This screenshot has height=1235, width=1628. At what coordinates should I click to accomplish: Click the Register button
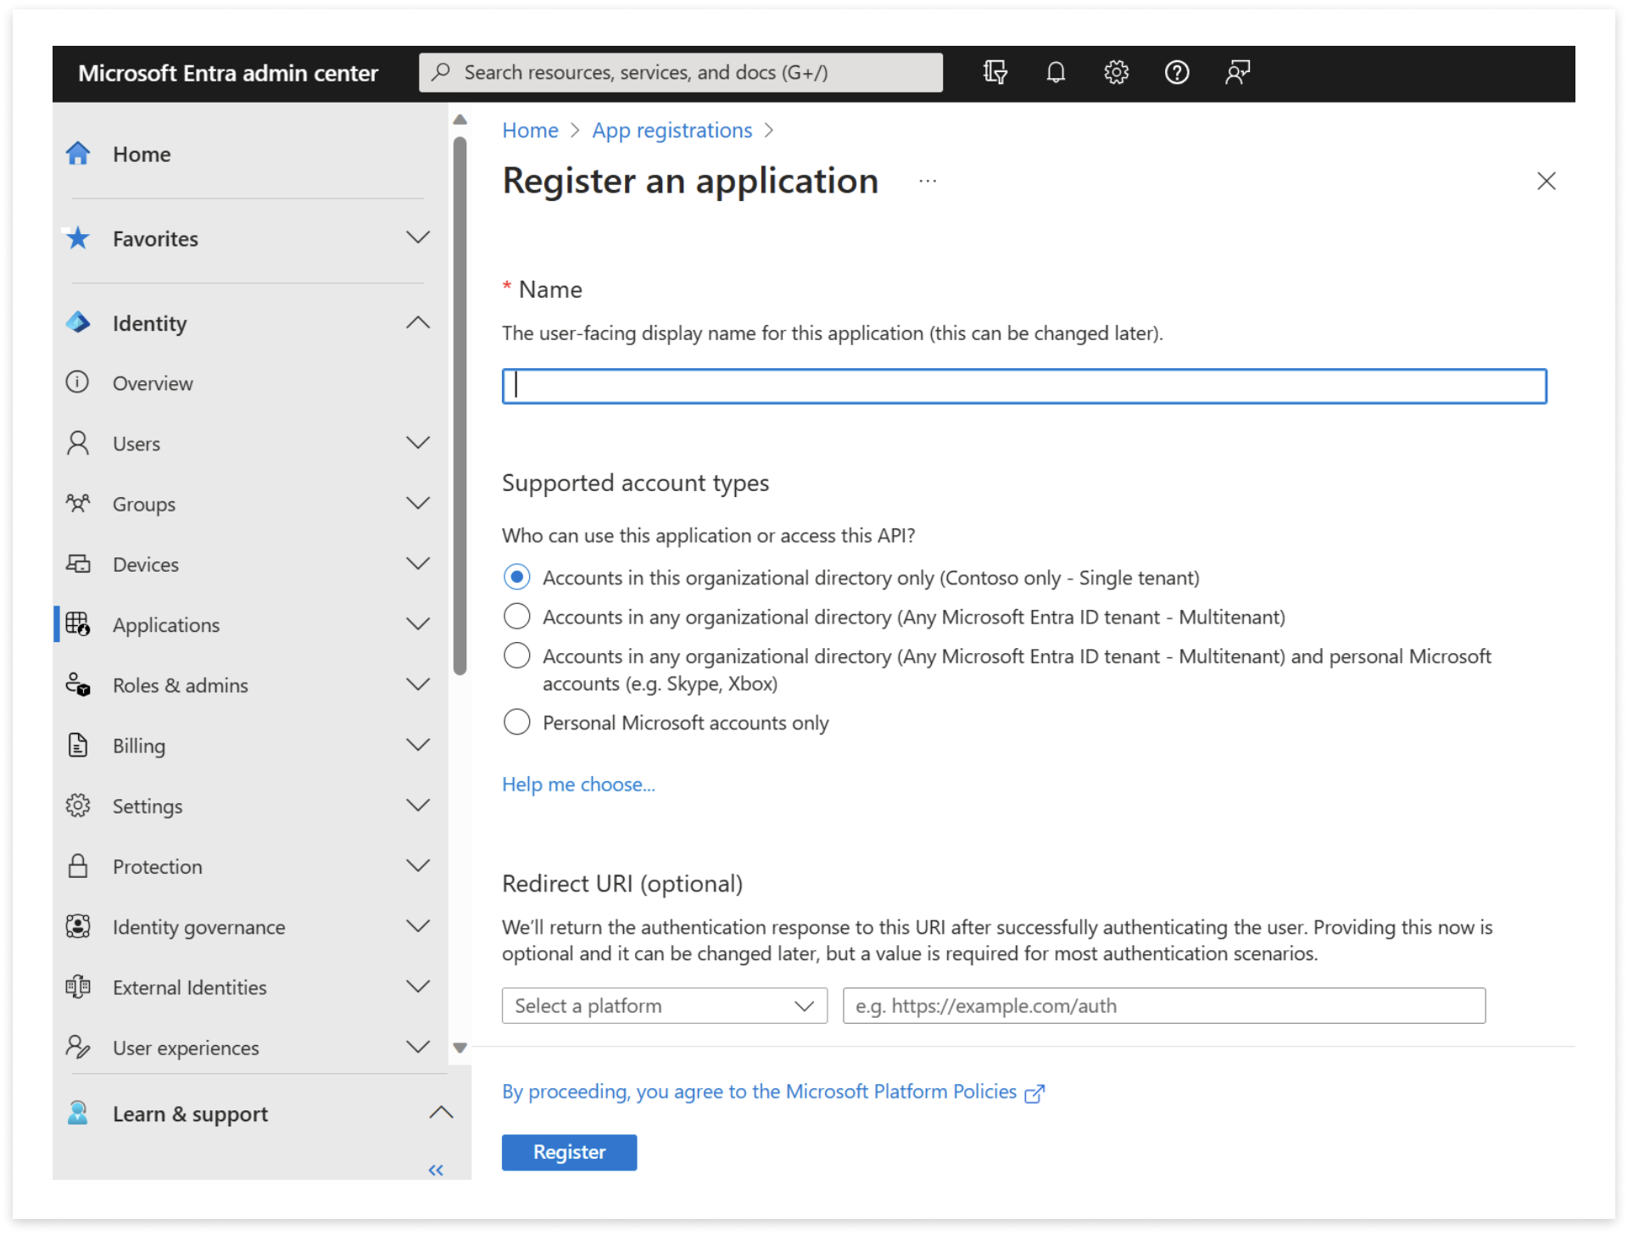coord(569,1152)
